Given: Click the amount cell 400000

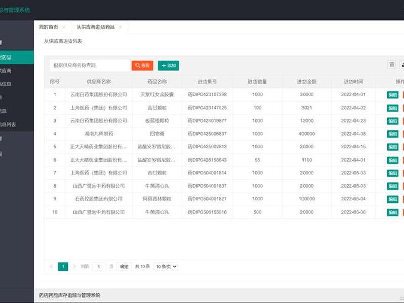Looking at the screenshot, I should point(307,134).
